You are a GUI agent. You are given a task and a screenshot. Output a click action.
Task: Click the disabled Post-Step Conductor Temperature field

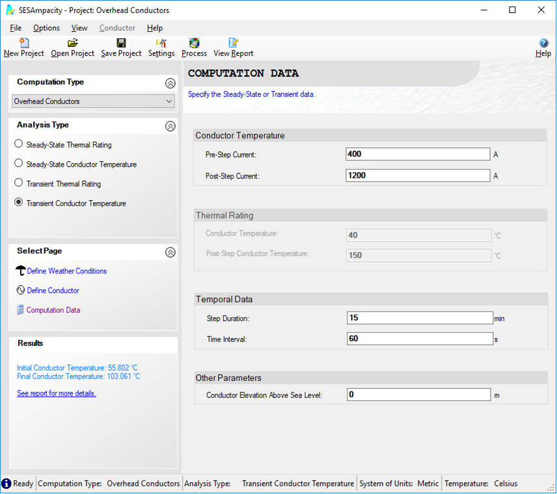[419, 255]
